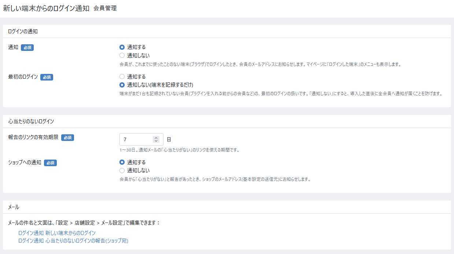The width and height of the screenshot is (454, 254).
Task: Choose 通知しない(端末を記録するだけ) option
Action: point(122,85)
